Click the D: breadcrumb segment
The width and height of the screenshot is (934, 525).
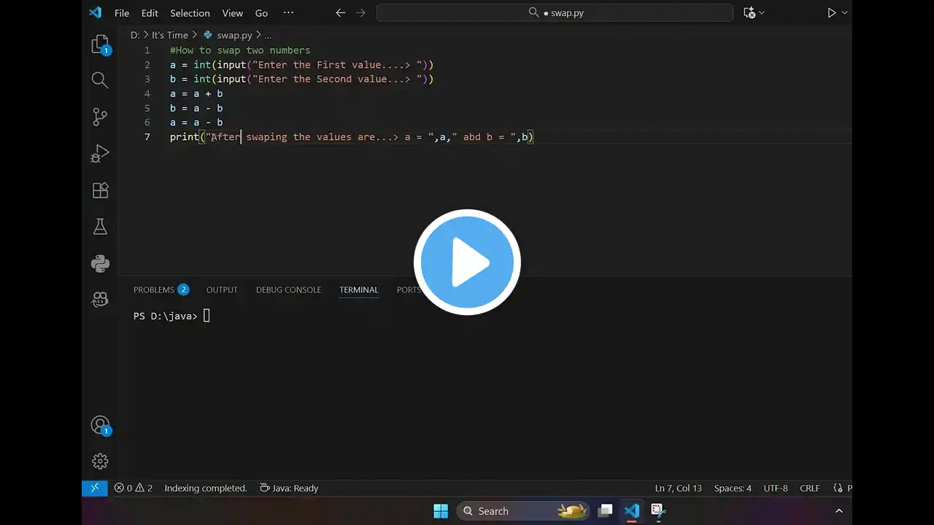click(135, 35)
